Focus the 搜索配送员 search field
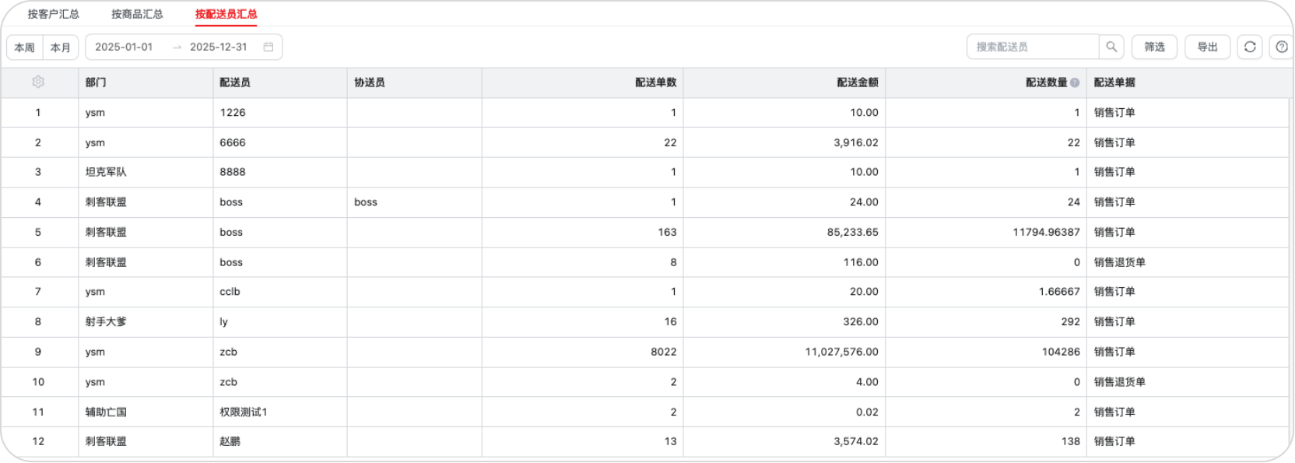The height and width of the screenshot is (463, 1295). [1033, 47]
